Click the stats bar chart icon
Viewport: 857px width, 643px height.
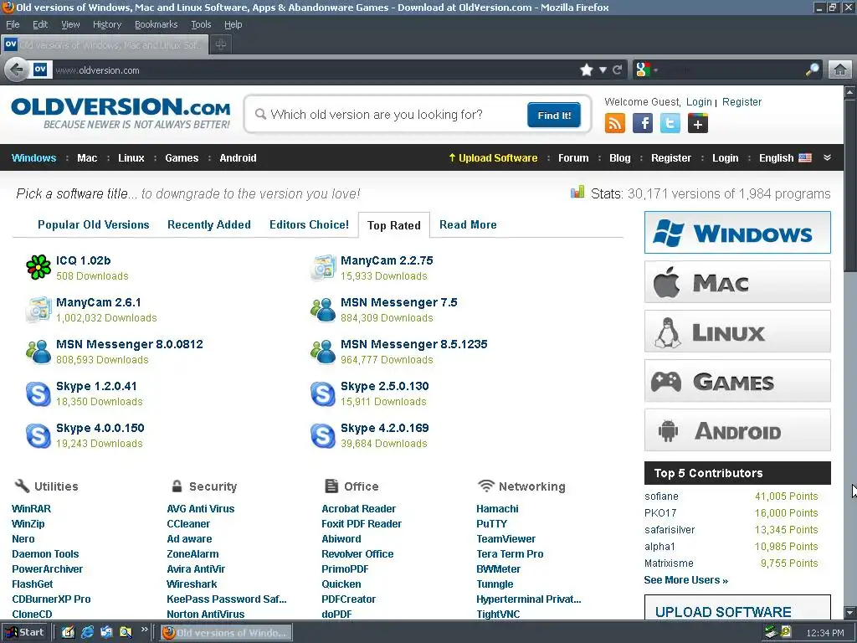pyautogui.click(x=577, y=193)
